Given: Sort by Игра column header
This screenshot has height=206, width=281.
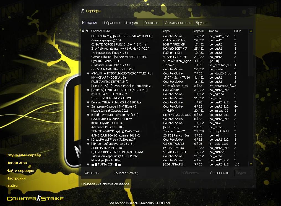Looking at the screenshot, I should click(x=177, y=31).
